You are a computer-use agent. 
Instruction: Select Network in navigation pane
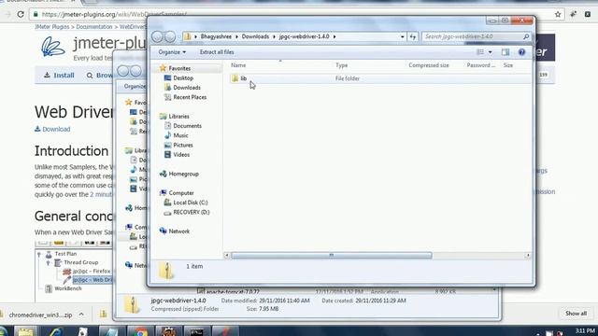click(178, 231)
